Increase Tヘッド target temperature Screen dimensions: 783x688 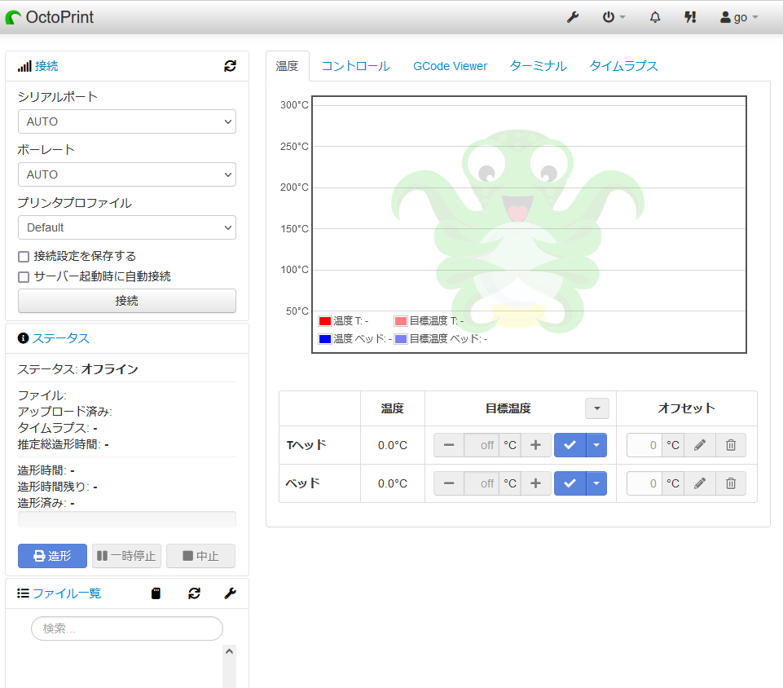(x=536, y=445)
